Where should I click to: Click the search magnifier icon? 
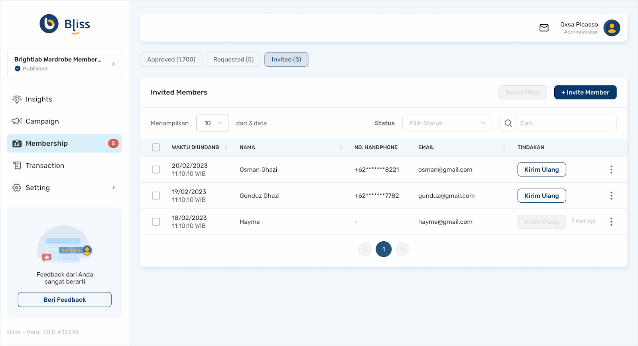click(x=508, y=123)
